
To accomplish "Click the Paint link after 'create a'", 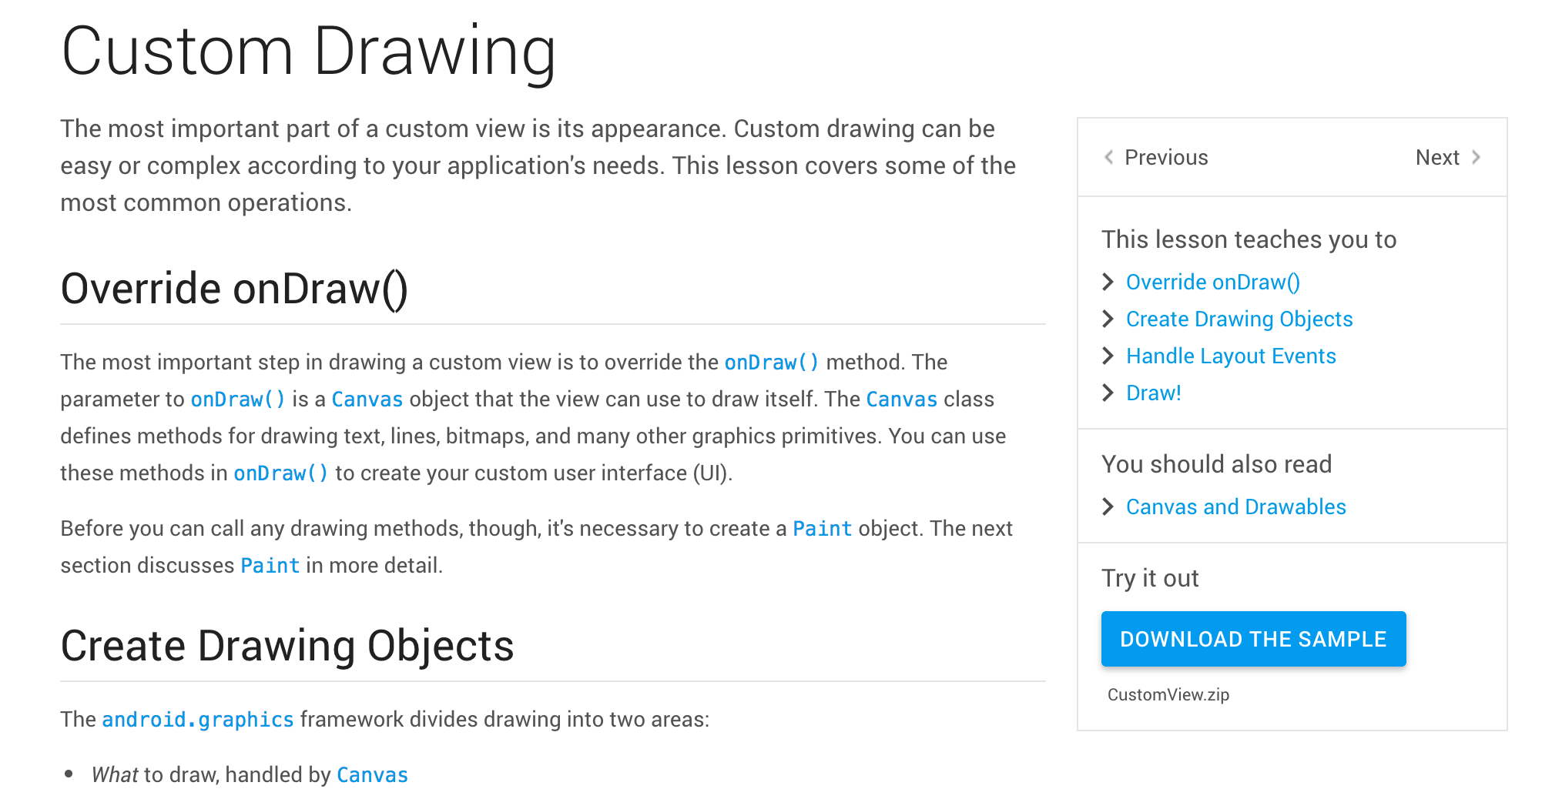I will [x=823, y=529].
